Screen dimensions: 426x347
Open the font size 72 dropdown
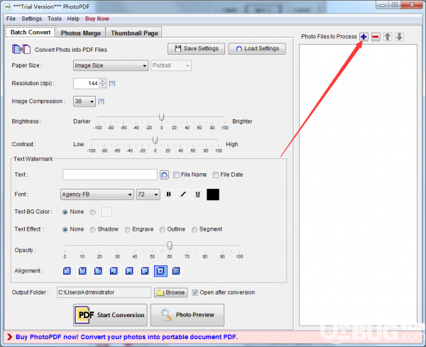click(x=148, y=194)
